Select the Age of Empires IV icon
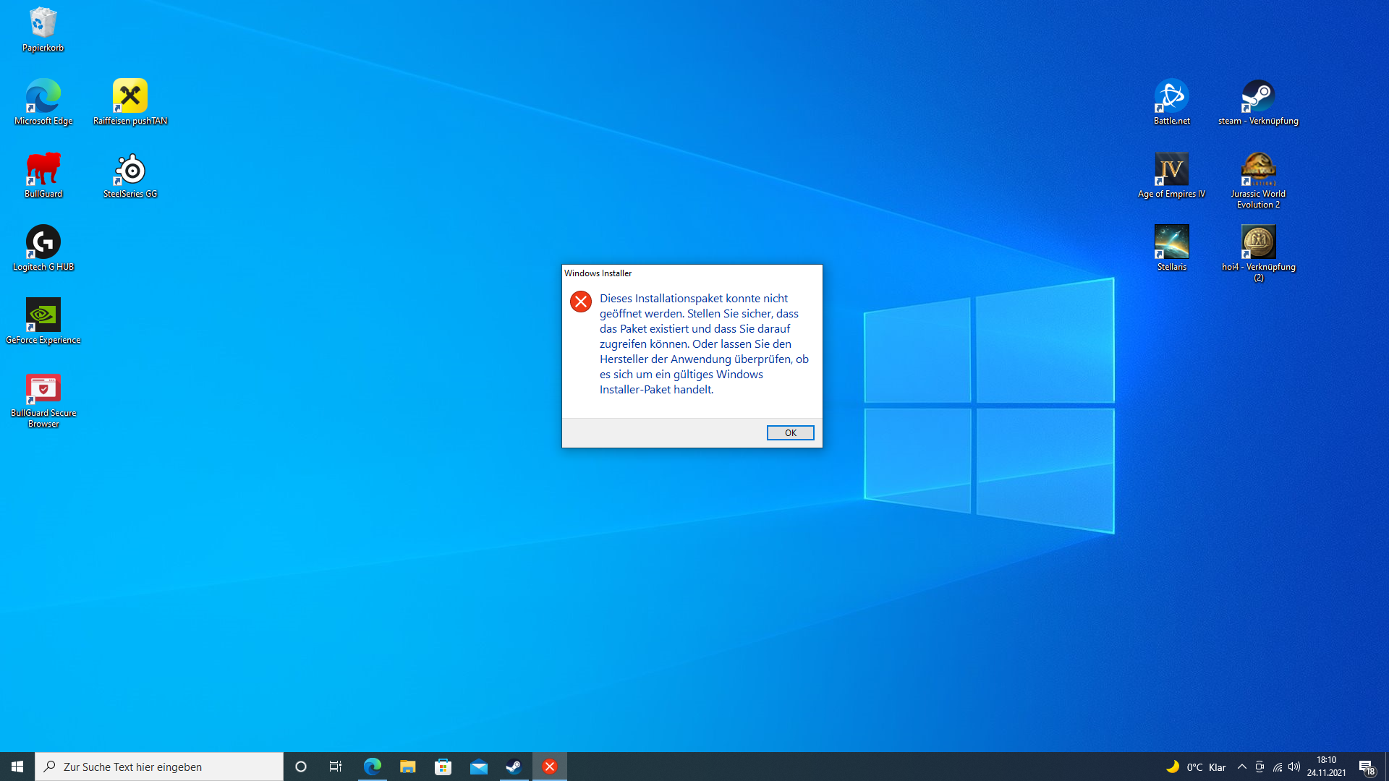 (x=1171, y=169)
